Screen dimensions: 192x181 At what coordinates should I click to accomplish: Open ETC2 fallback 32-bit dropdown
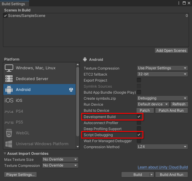click(162, 74)
